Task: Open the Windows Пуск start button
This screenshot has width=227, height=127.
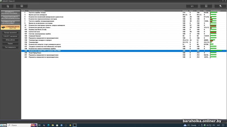Action: click(3, 125)
